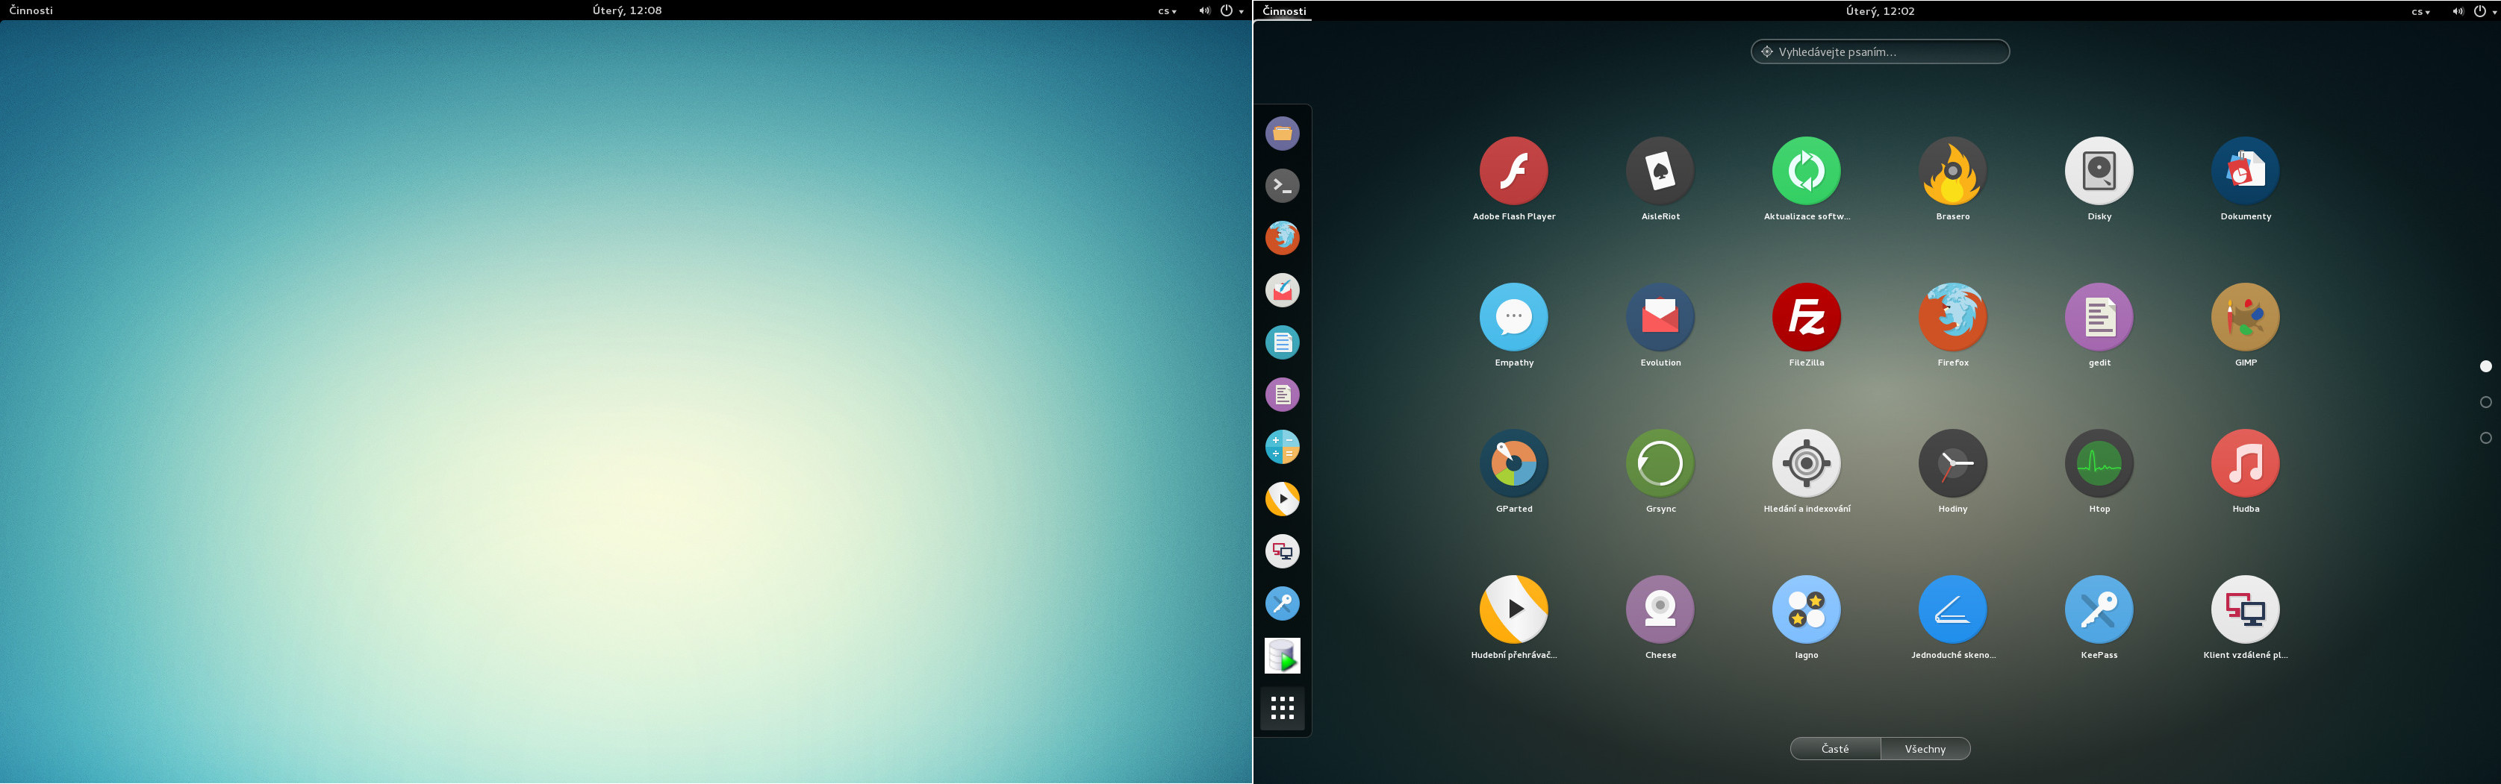Go to the second app page indicator dot
This screenshot has width=2501, height=784.
2485,403
